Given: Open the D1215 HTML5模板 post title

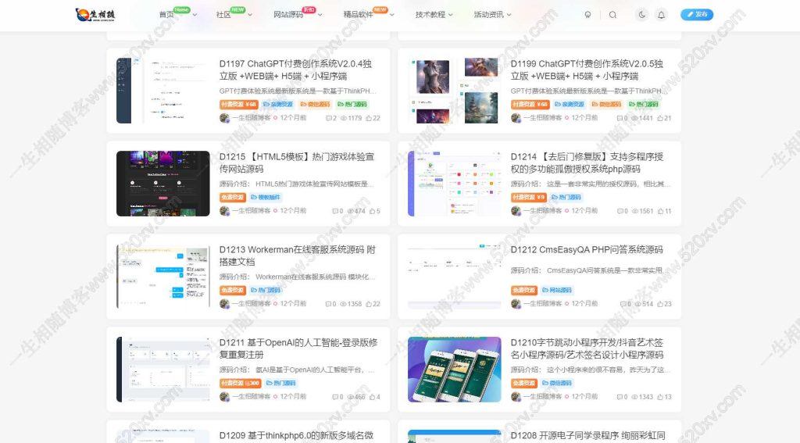Looking at the screenshot, I should tap(297, 163).
